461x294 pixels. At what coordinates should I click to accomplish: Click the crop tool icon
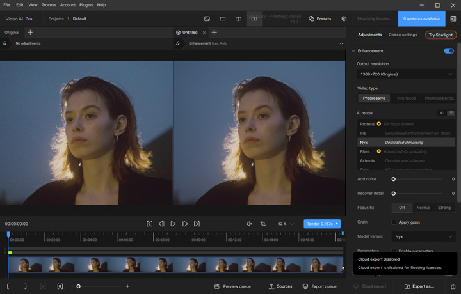coord(263,224)
